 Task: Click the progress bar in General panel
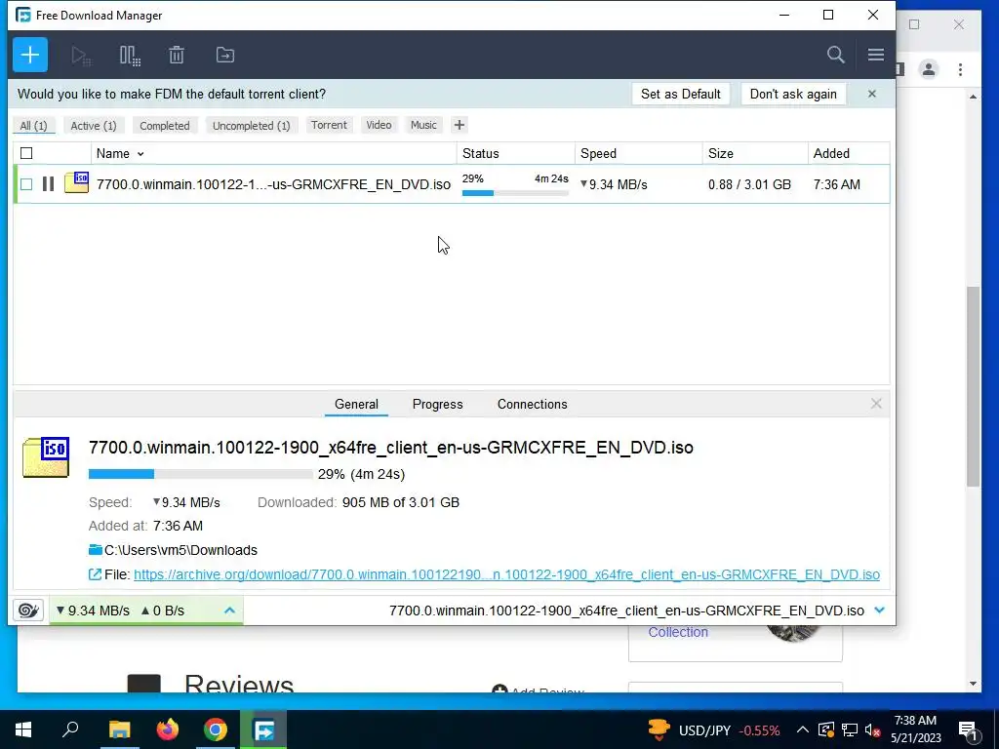tap(201, 474)
